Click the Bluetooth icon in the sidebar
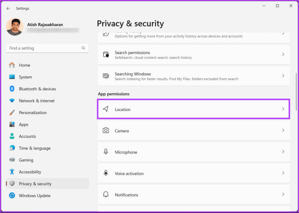This screenshot has height=213, width=299. tap(12, 89)
